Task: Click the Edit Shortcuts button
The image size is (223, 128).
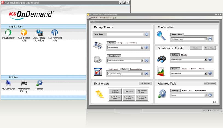Action: 145,83
